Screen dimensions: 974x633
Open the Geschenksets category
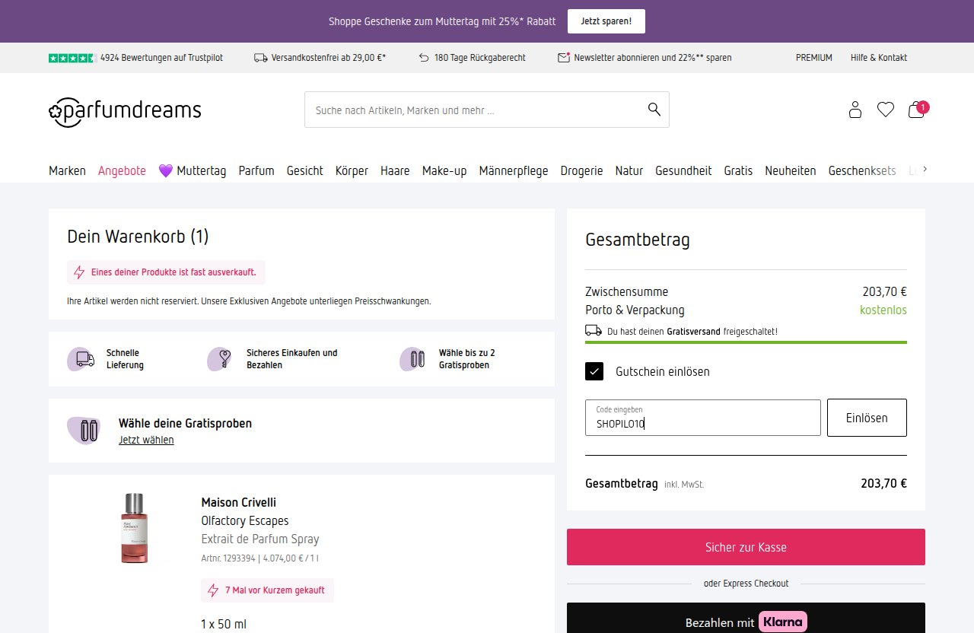(x=862, y=171)
